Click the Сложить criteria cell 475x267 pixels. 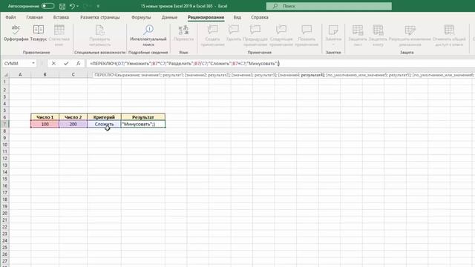[x=104, y=124]
